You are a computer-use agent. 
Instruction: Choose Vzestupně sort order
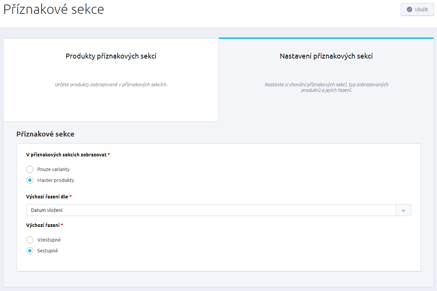pos(30,240)
